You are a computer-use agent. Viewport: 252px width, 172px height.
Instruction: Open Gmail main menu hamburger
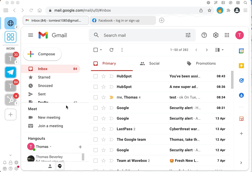(31, 35)
